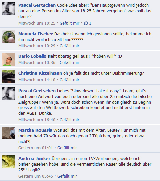160x181 pixels.
Task: Open Christina Kittelmann's name link
Action: 40,73
